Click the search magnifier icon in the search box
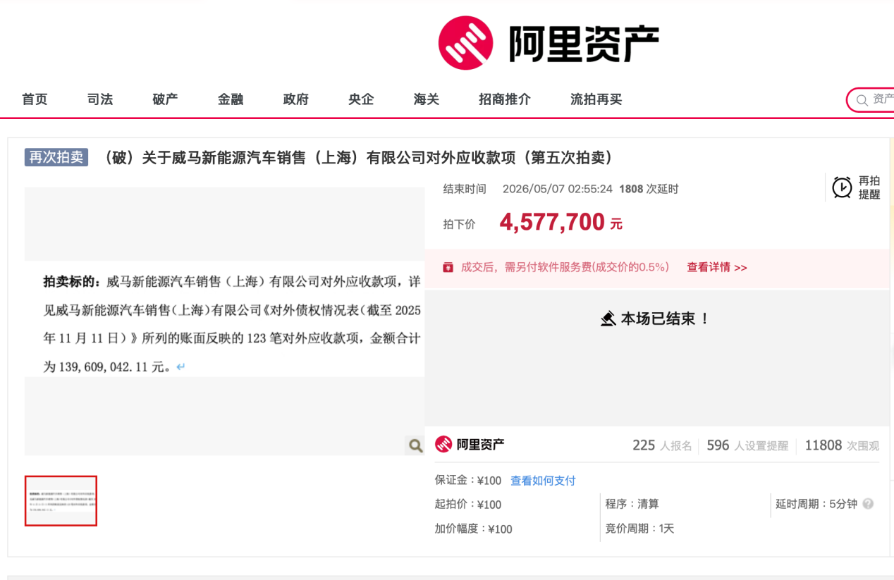This screenshot has height=580, width=894. (x=862, y=100)
